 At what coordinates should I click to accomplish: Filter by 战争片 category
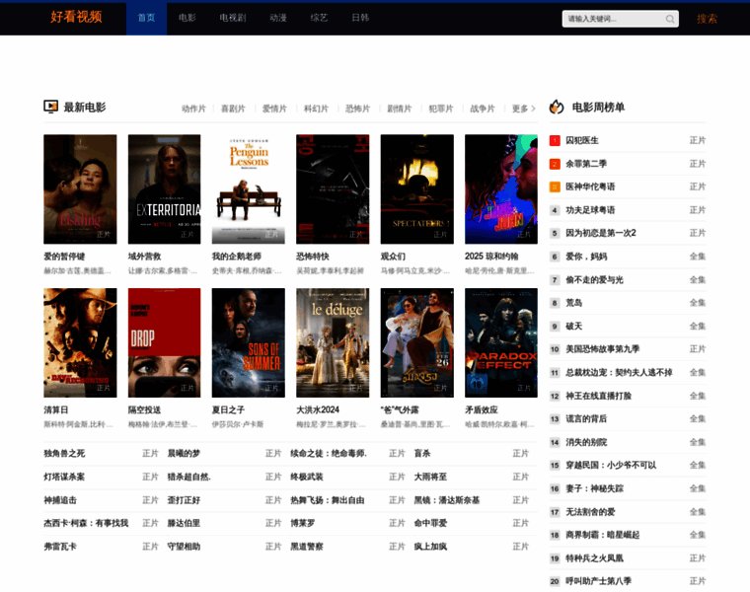pos(483,109)
